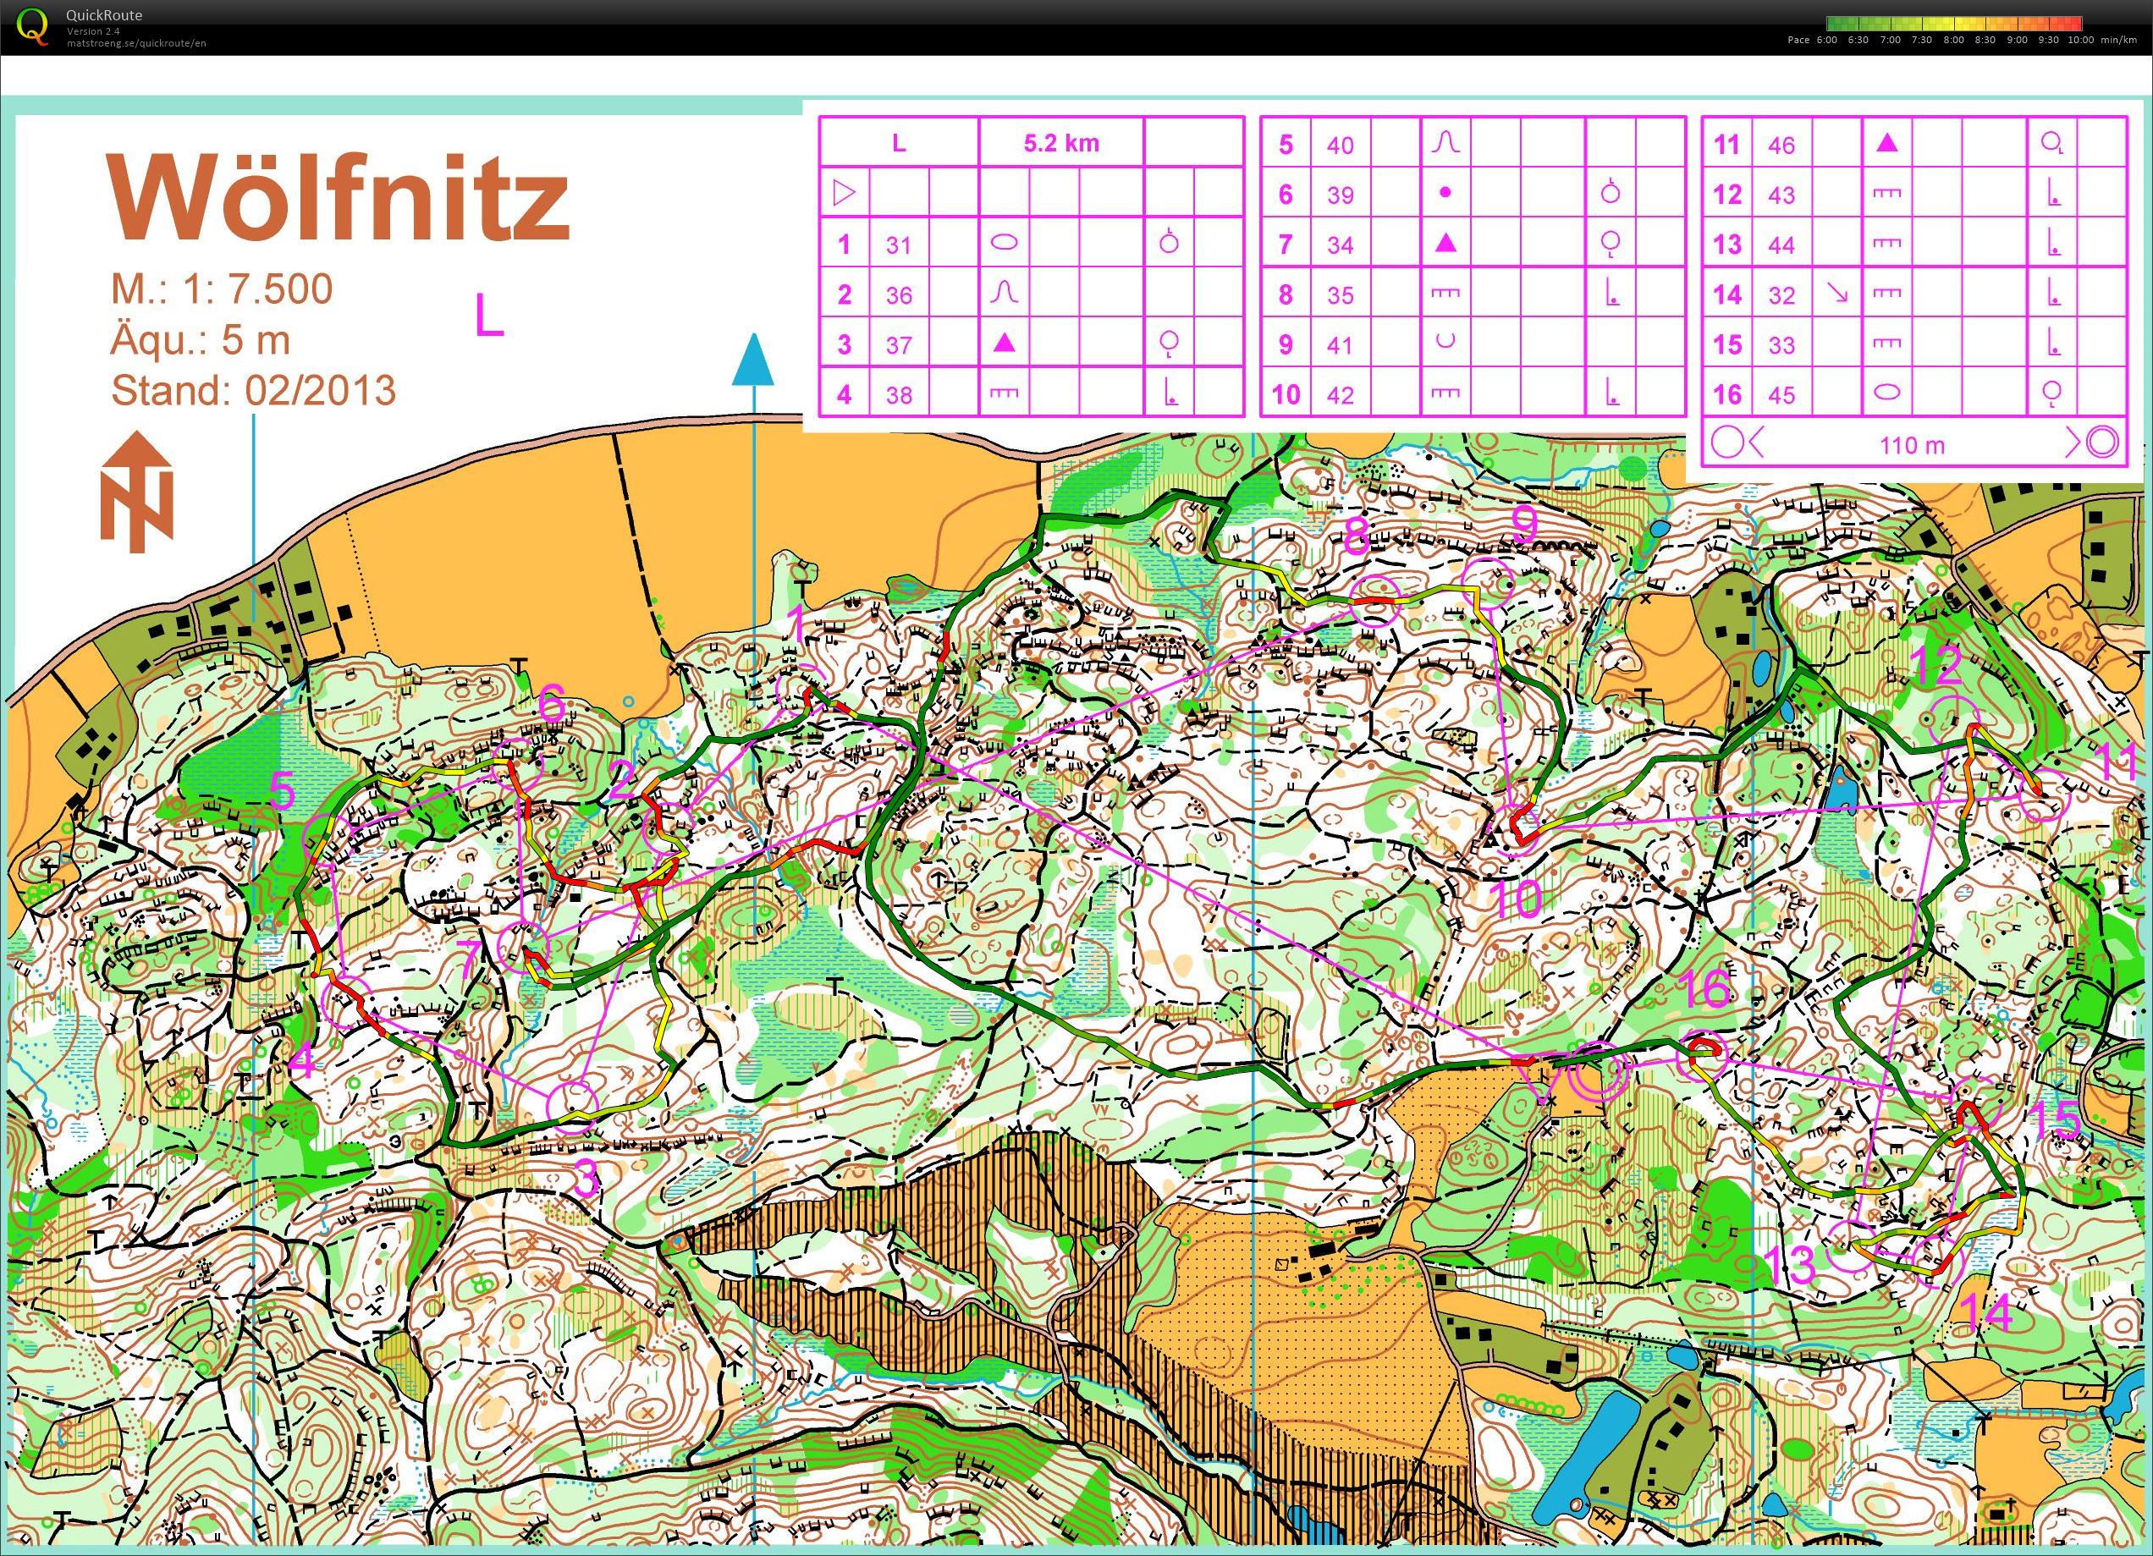Click boulder triangle in control 11 row
Image resolution: width=2153 pixels, height=1556 pixels.
pos(1887,143)
